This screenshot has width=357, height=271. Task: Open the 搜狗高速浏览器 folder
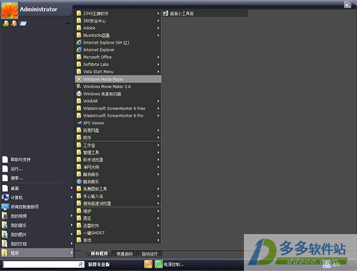coord(118,204)
